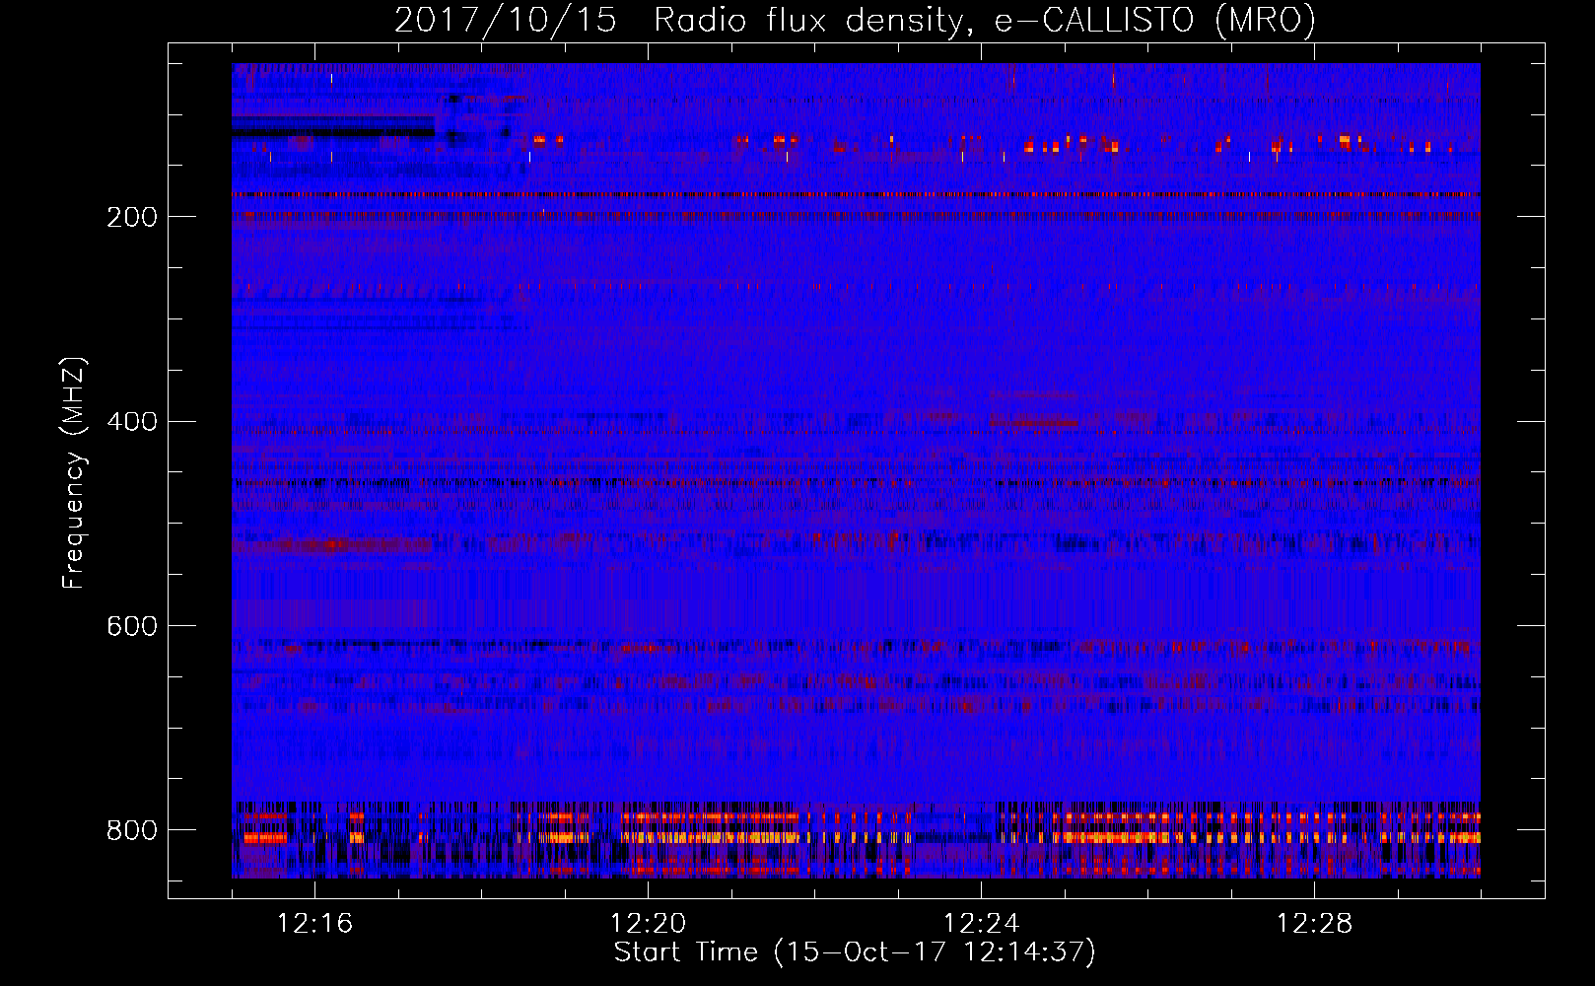Click the 12:16 time tick label
The width and height of the screenshot is (1595, 986).
pyautogui.click(x=315, y=924)
